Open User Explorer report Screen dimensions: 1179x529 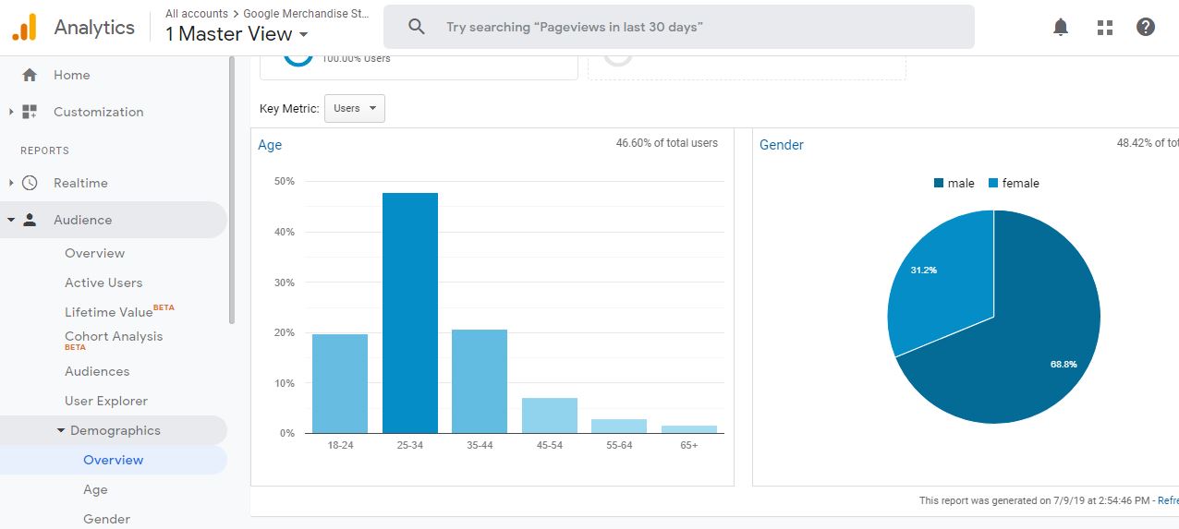(106, 401)
